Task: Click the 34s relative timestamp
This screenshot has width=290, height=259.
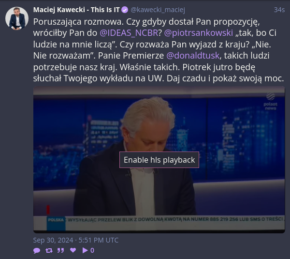Action: click(279, 10)
